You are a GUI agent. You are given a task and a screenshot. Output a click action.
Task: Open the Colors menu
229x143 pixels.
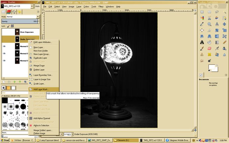[x=86, y=7]
